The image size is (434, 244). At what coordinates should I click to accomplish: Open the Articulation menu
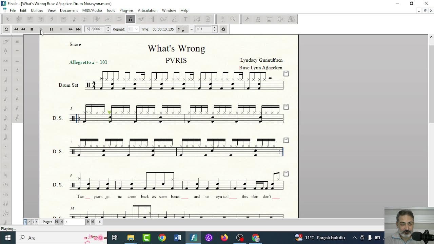147,11
